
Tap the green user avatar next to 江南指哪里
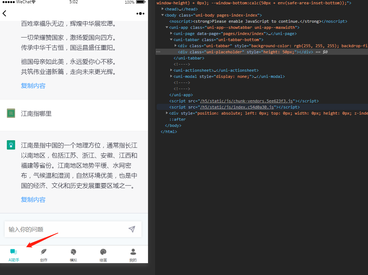tap(11, 113)
